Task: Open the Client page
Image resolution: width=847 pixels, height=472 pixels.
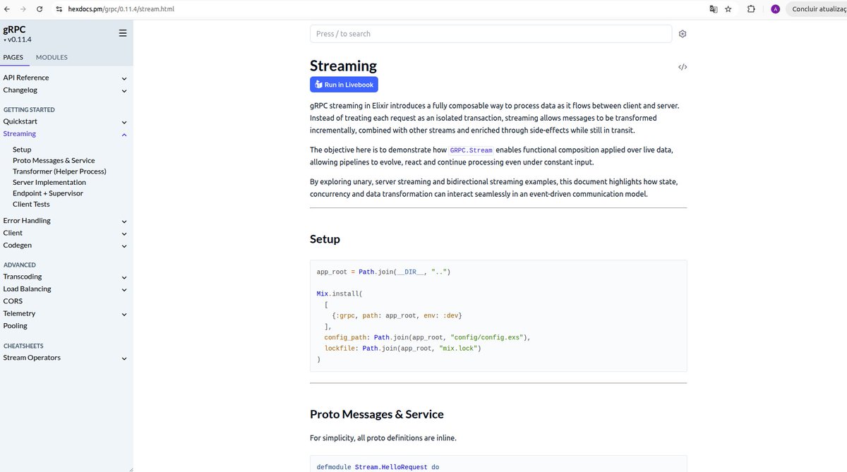Action: tap(13, 233)
